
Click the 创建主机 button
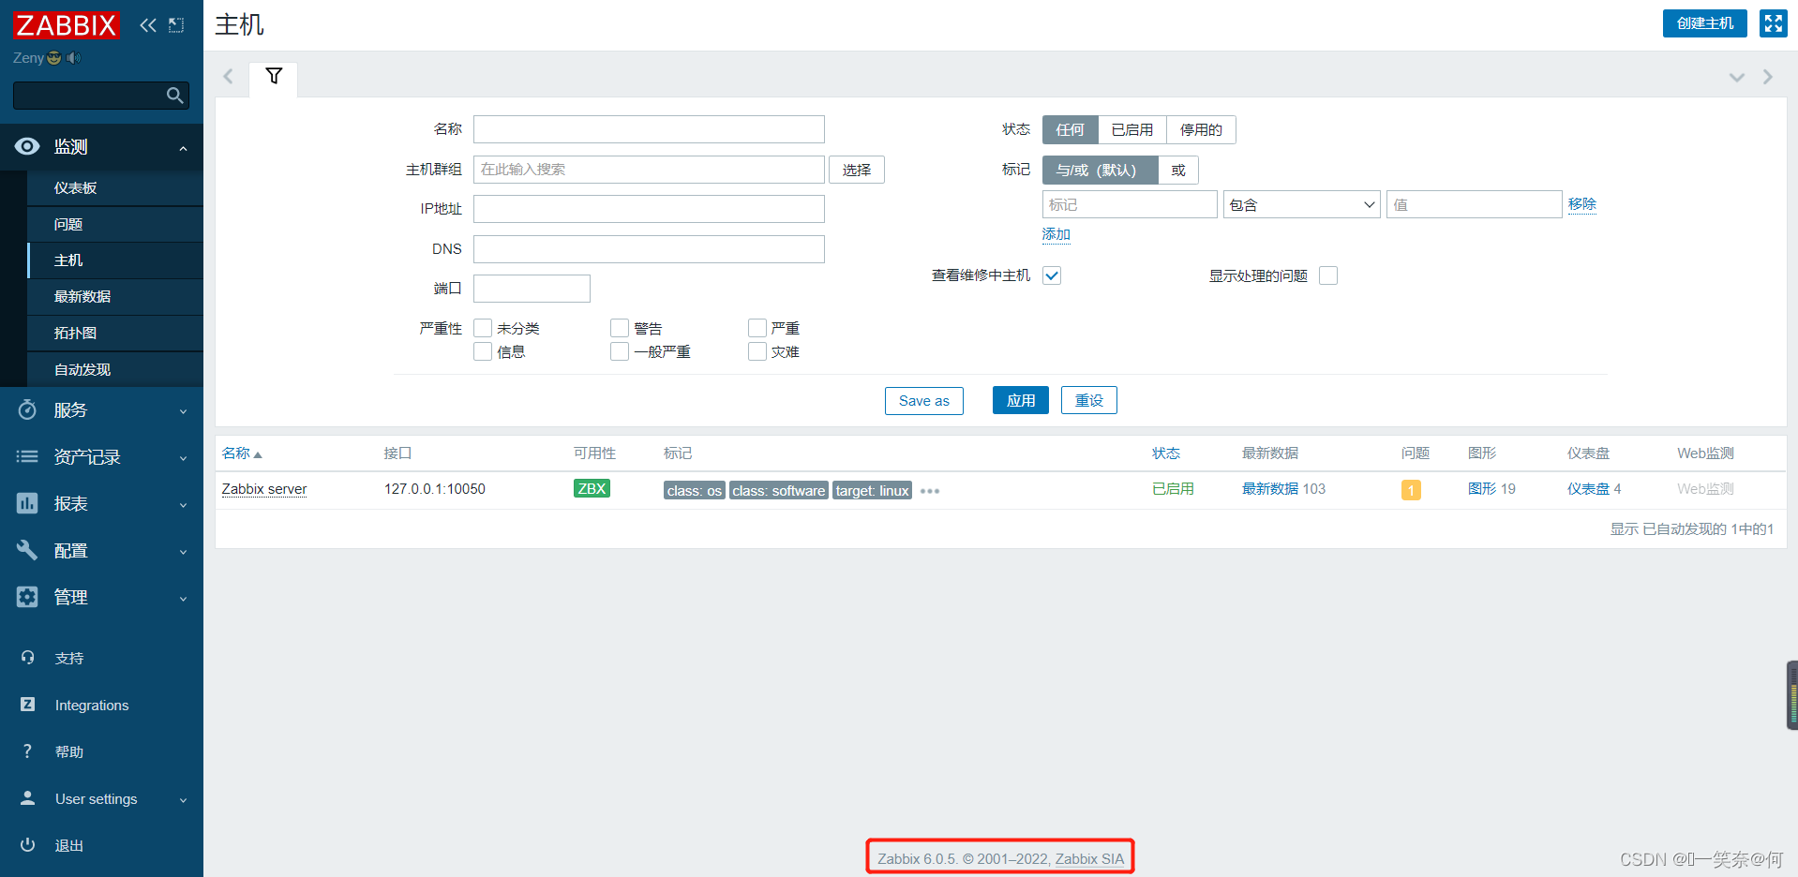pyautogui.click(x=1704, y=23)
